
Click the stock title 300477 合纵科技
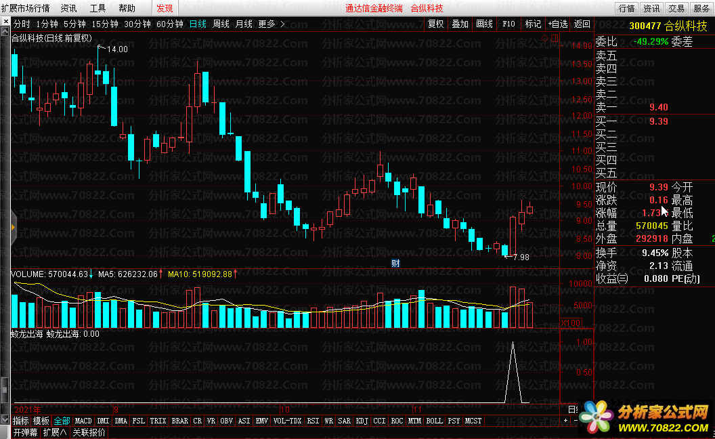click(668, 26)
